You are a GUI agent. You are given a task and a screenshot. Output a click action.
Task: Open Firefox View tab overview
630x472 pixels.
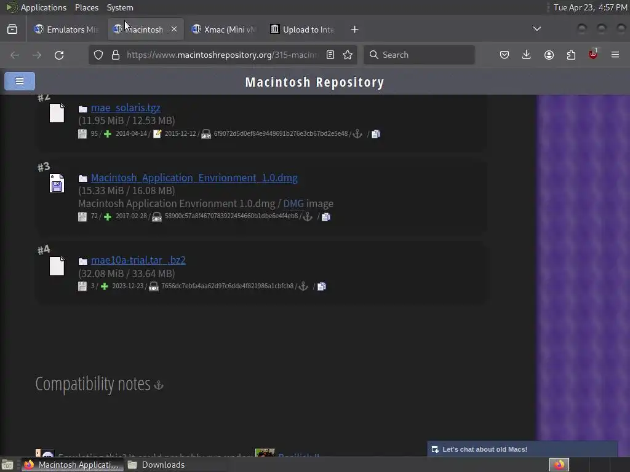tap(12, 29)
